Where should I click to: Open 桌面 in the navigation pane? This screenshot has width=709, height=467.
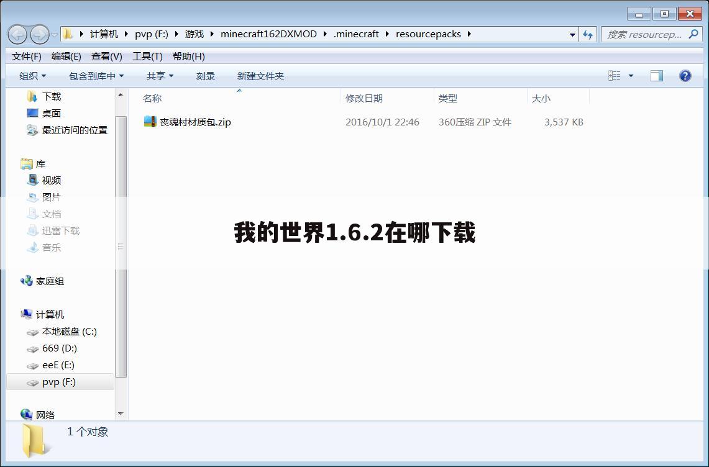tap(51, 113)
